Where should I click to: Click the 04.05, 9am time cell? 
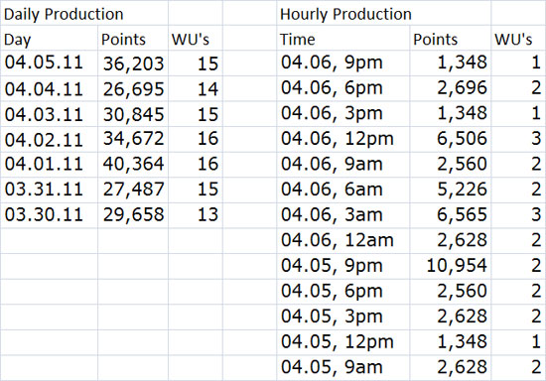click(x=343, y=368)
